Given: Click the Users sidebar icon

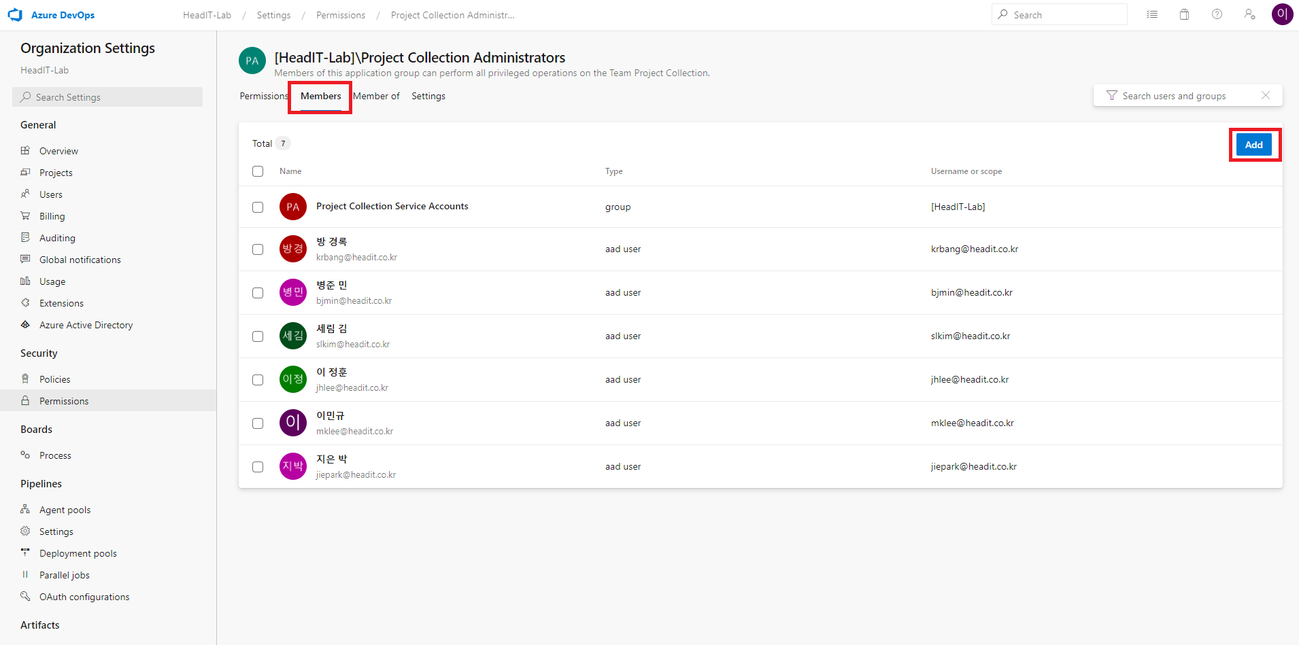Looking at the screenshot, I should click(25, 194).
